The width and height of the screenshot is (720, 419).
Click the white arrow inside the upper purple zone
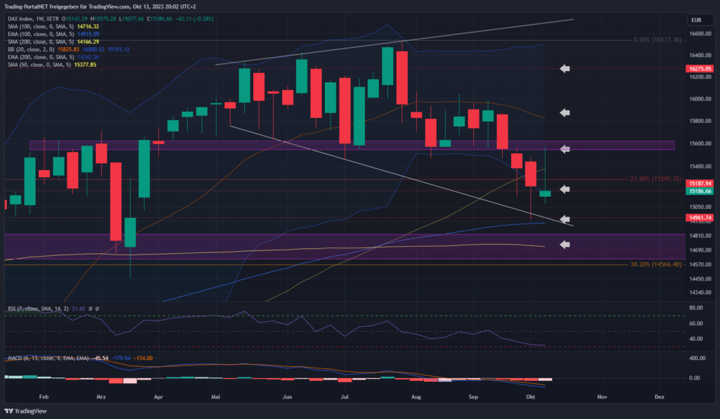coord(565,149)
